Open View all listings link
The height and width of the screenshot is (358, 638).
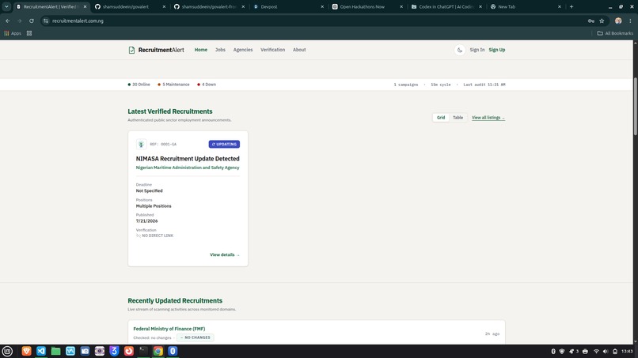[488, 118]
